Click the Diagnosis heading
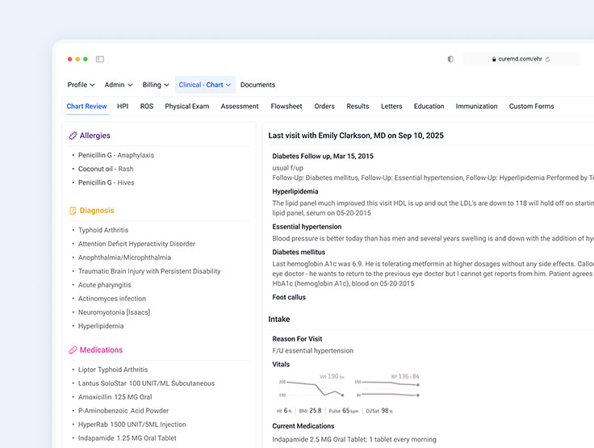This screenshot has width=594, height=448. (x=97, y=211)
